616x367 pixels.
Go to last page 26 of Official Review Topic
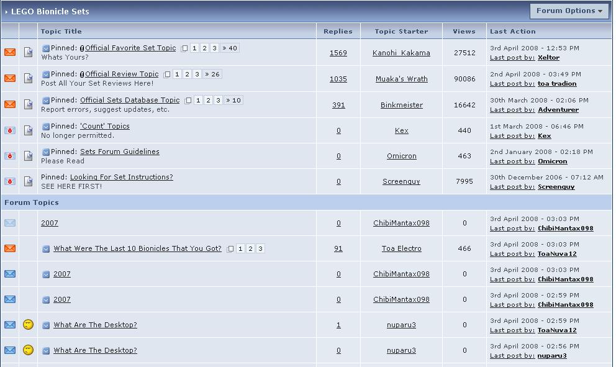[x=212, y=74]
